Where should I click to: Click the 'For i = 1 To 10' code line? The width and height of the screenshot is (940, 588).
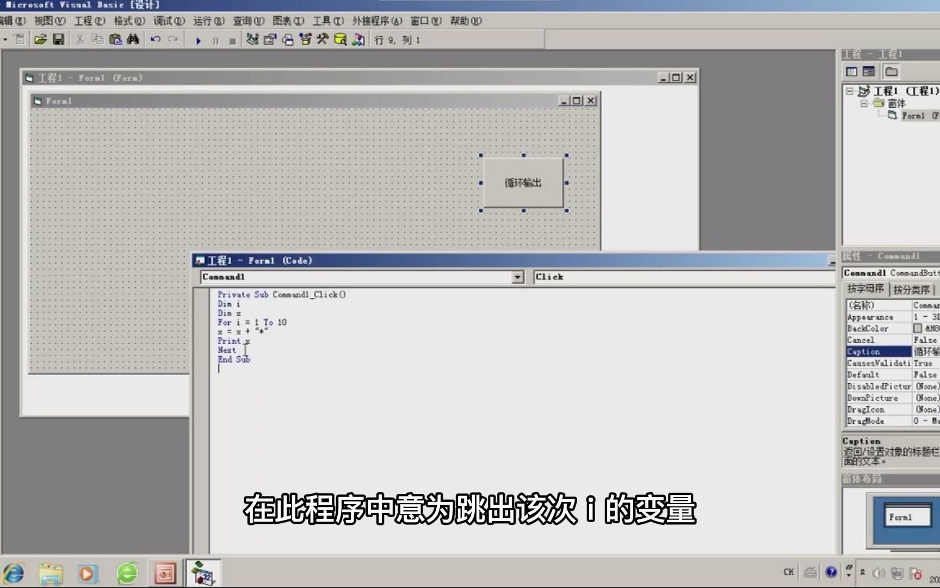point(252,322)
